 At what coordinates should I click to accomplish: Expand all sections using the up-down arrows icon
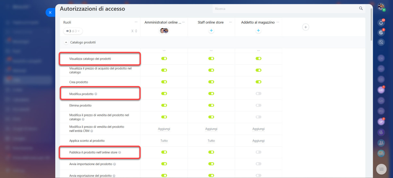click(x=136, y=31)
